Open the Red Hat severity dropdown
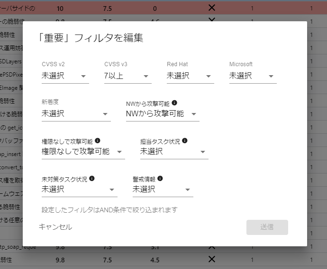Image resolution: width=327 pixels, height=269 pixels. [190, 76]
